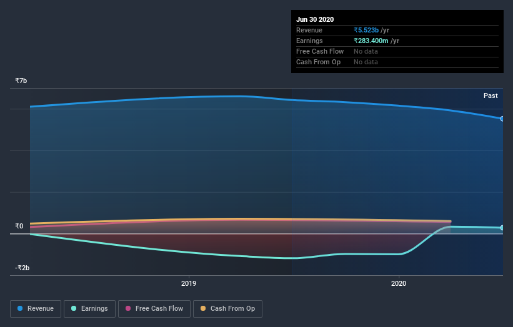This screenshot has height=327, width=513.
Task: Click the Revenue tooltip row label
Action: click(x=309, y=30)
